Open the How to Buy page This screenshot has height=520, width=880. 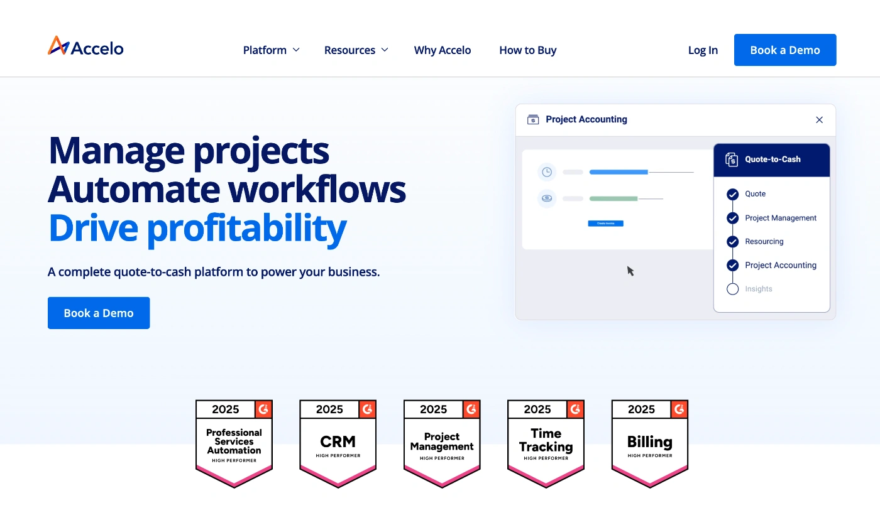pyautogui.click(x=527, y=50)
